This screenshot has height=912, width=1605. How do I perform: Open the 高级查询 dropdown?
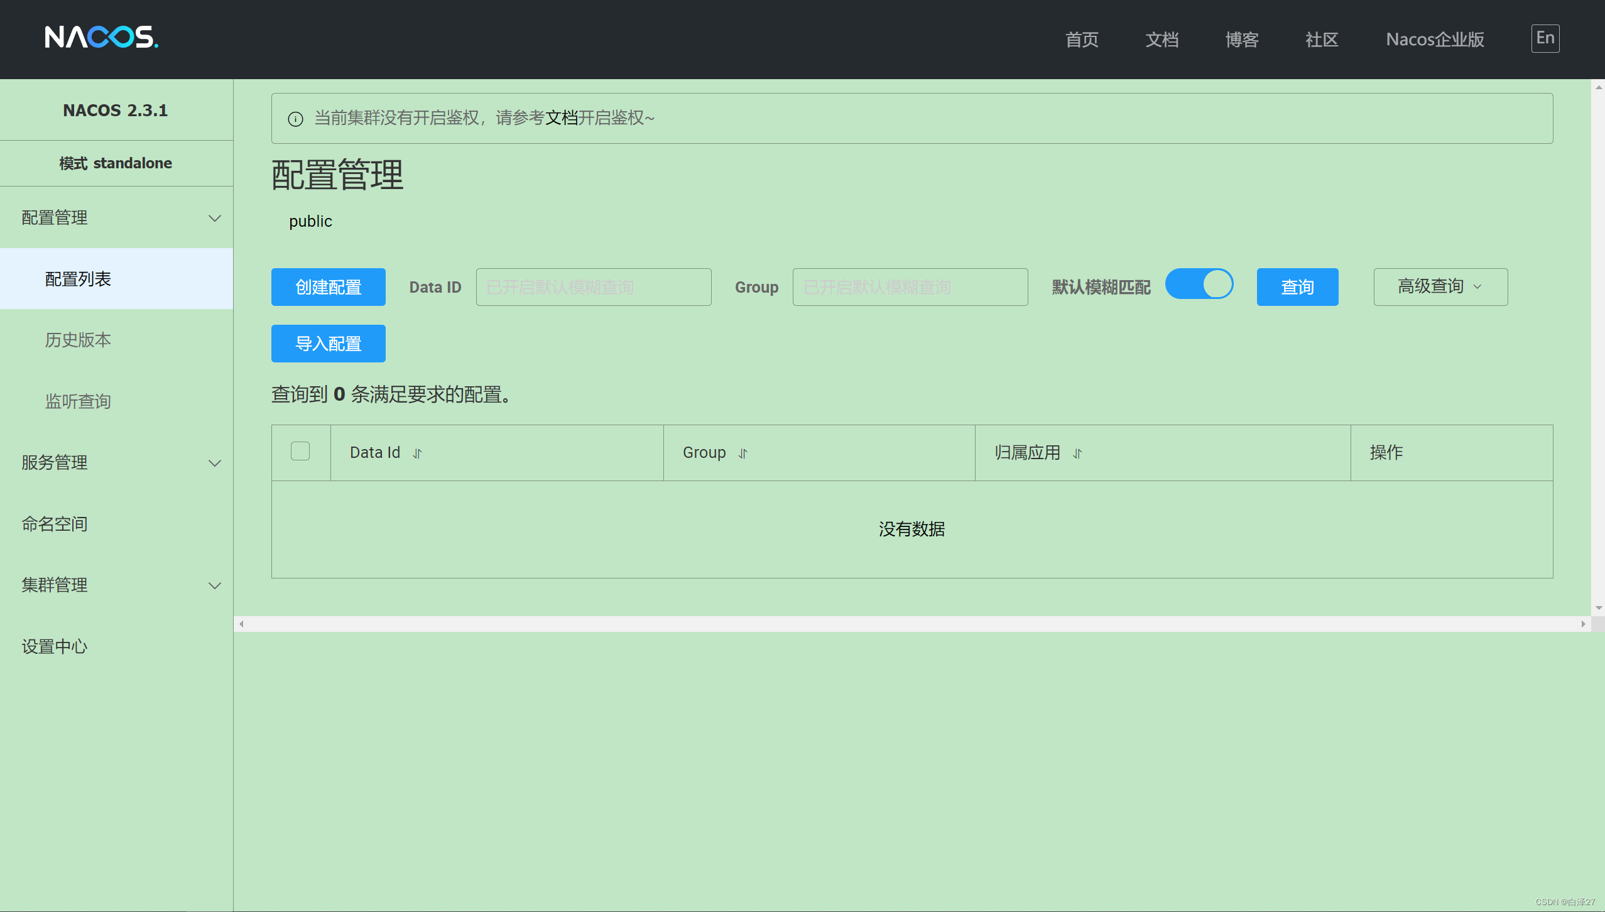click(x=1440, y=287)
